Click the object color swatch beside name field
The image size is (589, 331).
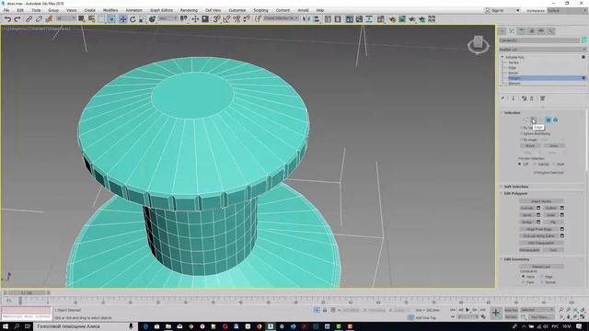(584, 40)
